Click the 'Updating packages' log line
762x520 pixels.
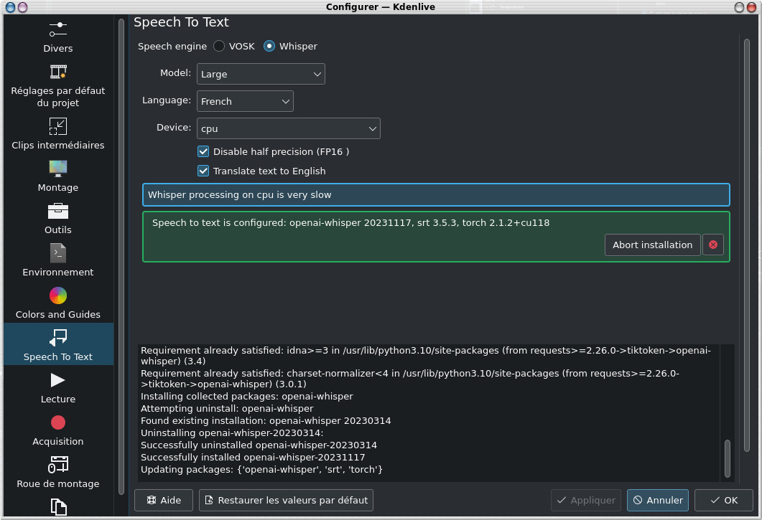261,470
